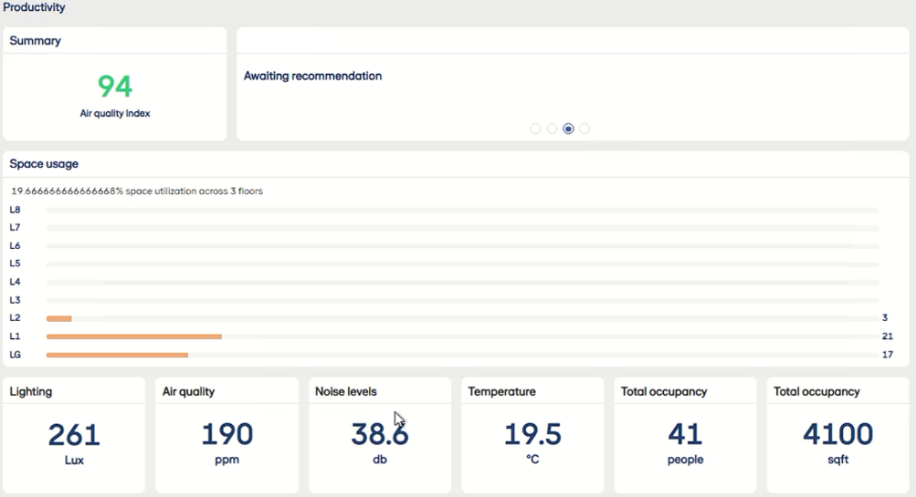Click the orange LG usage bar

click(117, 355)
